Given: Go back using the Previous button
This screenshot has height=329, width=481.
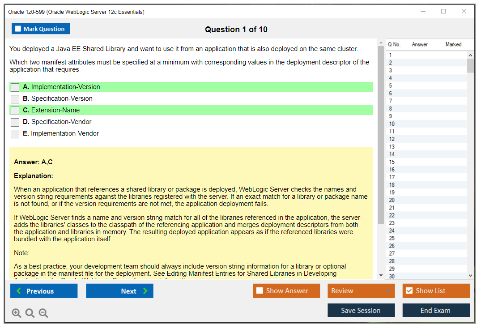Looking at the screenshot, I should point(43,291).
